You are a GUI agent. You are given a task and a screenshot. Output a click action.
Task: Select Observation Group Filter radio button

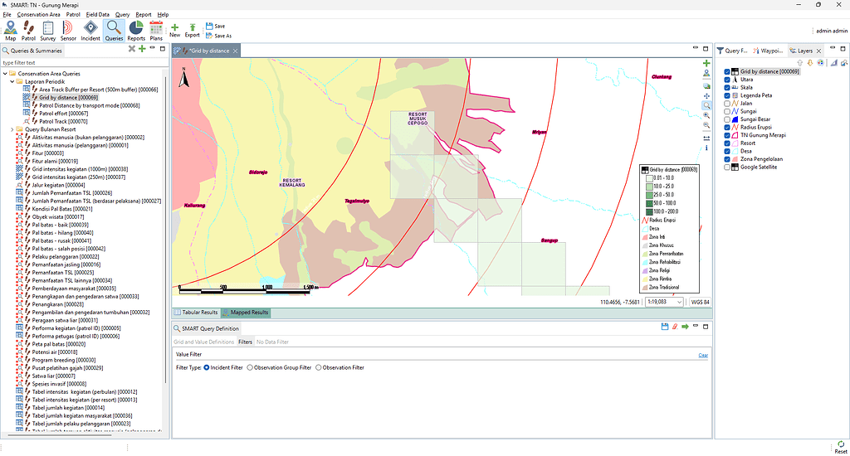[x=250, y=367]
